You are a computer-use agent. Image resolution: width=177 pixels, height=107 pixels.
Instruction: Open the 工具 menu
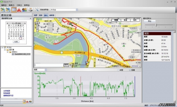[19, 5]
